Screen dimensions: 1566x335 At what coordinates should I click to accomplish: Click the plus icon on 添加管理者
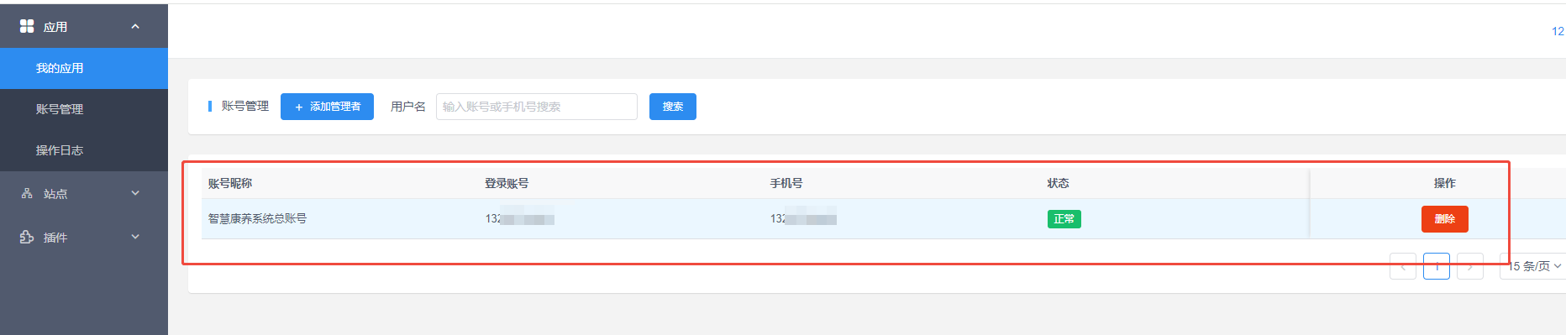[298, 107]
